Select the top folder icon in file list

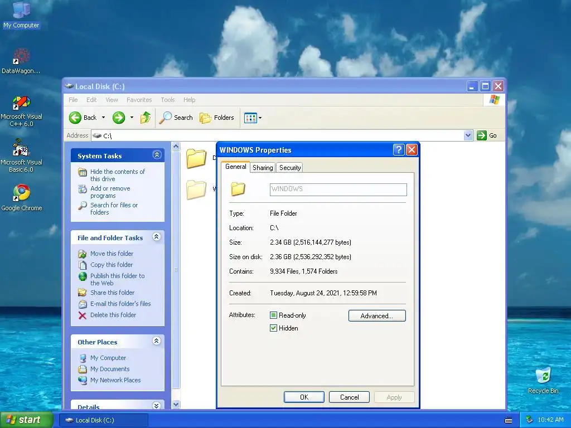click(196, 158)
